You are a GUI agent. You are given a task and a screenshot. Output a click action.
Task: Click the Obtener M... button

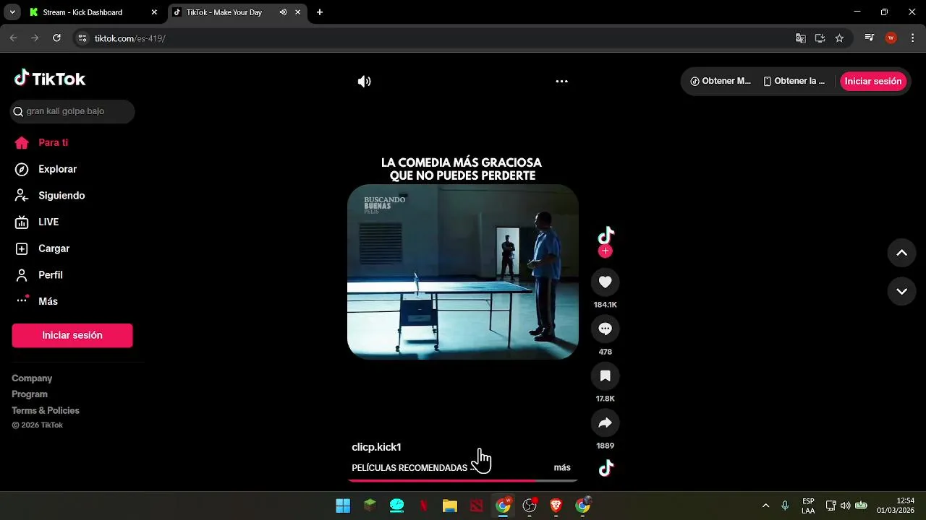(x=721, y=82)
